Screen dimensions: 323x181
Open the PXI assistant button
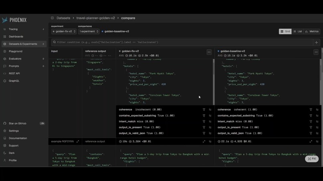(x=312, y=159)
